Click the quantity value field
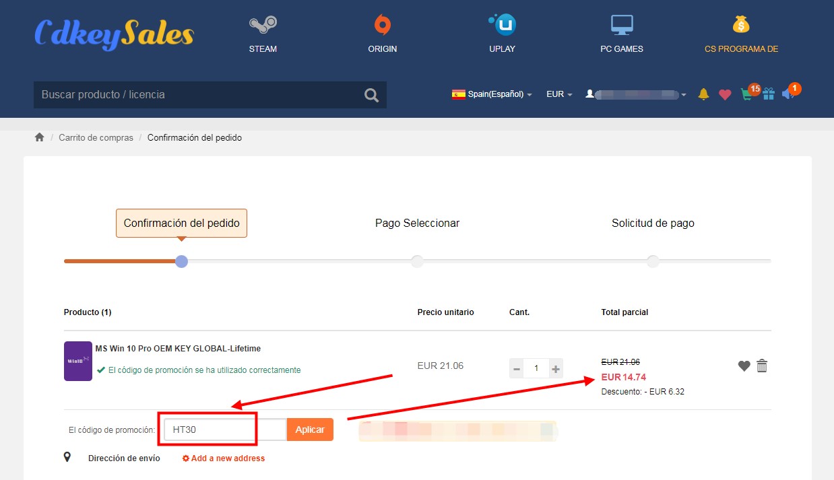Image resolution: width=834 pixels, height=480 pixels. coord(536,368)
